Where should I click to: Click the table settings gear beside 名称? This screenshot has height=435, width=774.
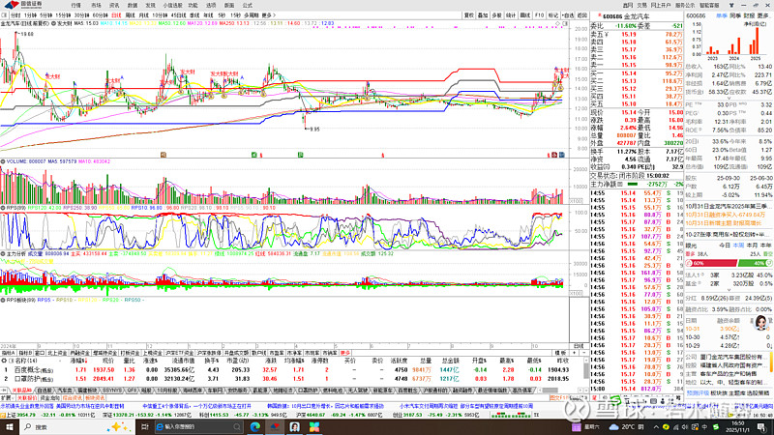(x=4, y=361)
